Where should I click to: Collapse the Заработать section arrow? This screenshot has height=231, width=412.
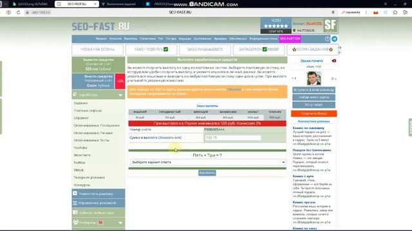(120, 95)
